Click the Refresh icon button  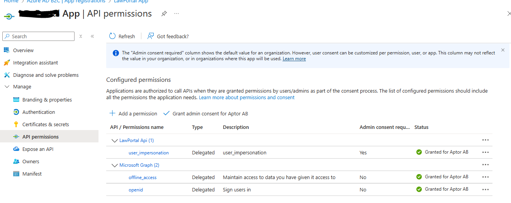(x=112, y=36)
